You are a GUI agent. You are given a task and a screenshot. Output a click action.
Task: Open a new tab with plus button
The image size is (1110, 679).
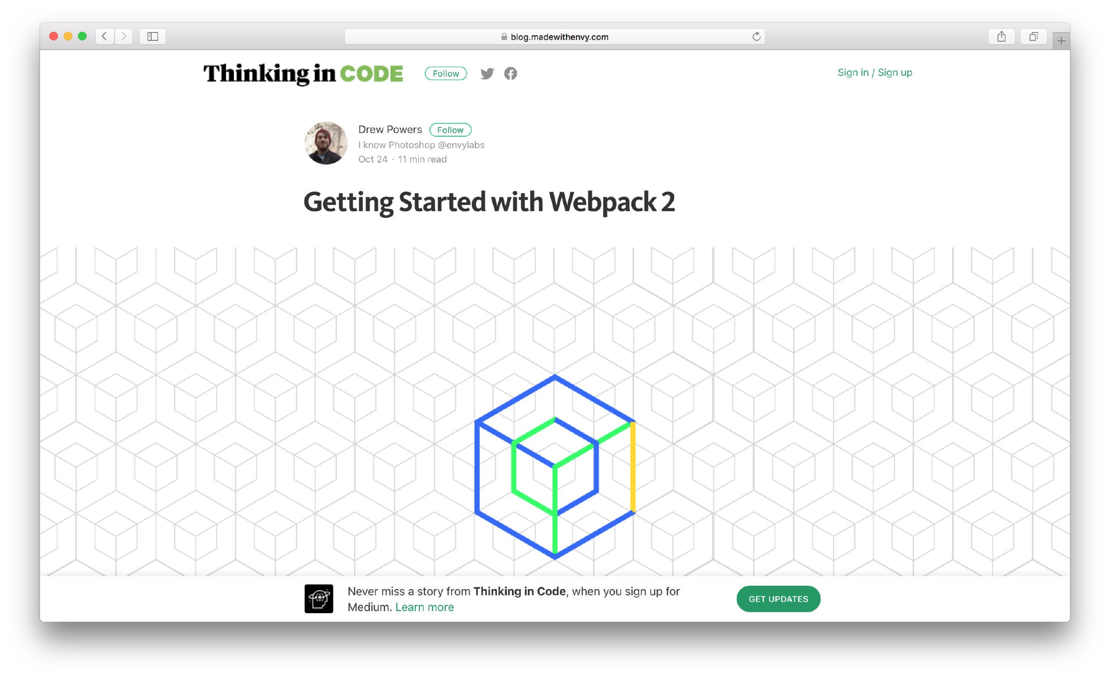point(1061,41)
